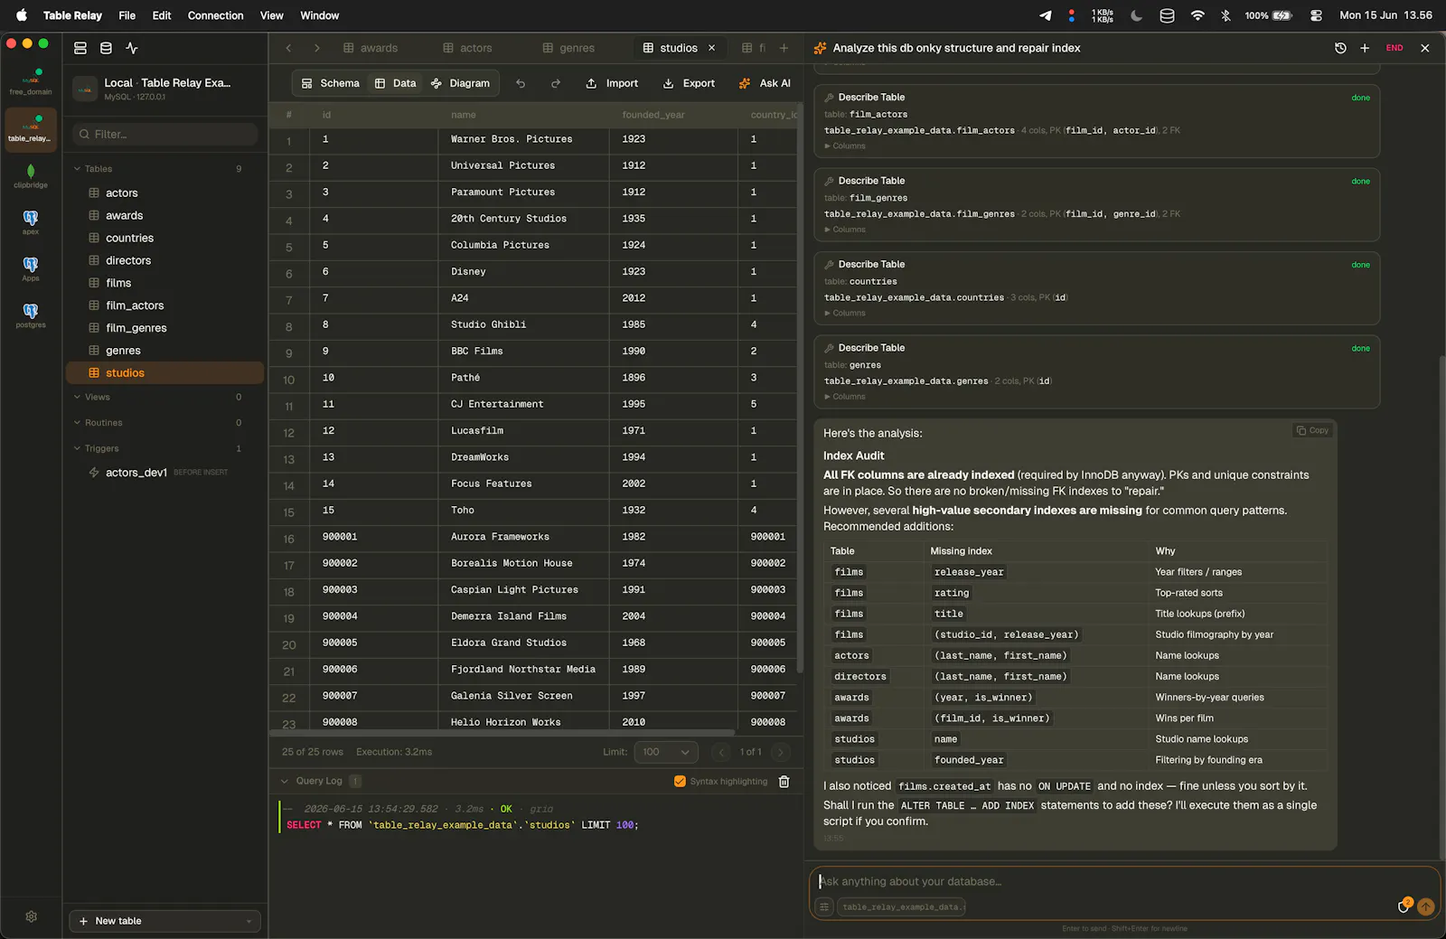Viewport: 1446px width, 939px height.
Task: Focus the sidebar Filter field
Action: tap(164, 134)
